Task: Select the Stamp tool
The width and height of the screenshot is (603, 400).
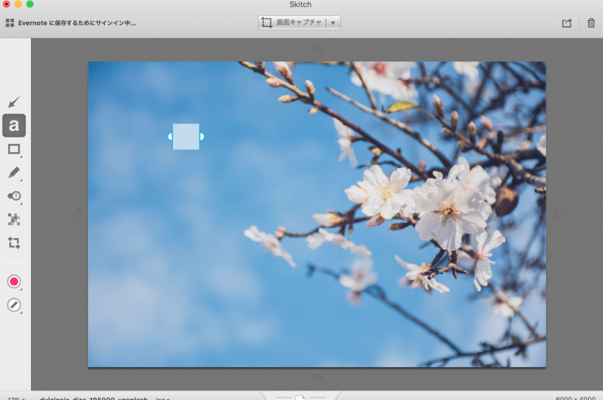Action: pyautogui.click(x=14, y=196)
